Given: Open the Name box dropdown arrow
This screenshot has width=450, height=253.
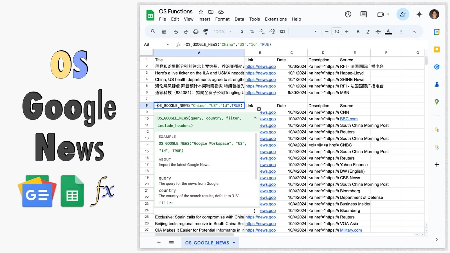Looking at the screenshot, I should [168, 44].
